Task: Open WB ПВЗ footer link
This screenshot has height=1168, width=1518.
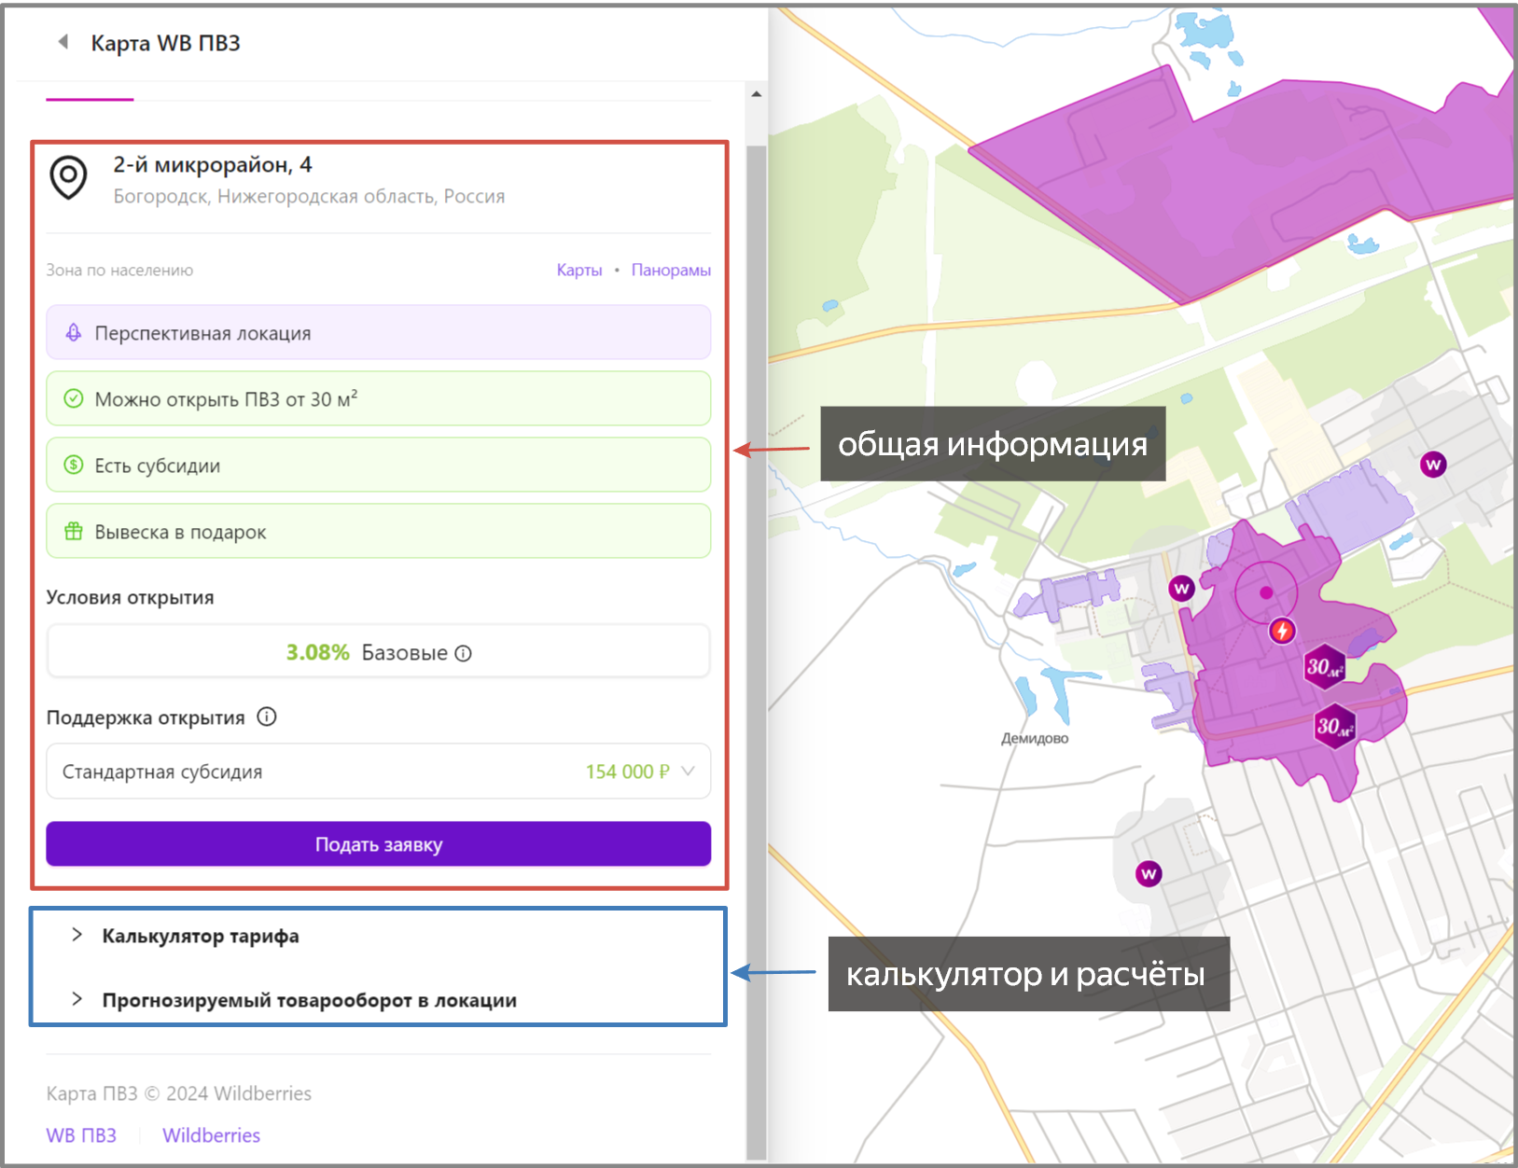Action: point(81,1135)
